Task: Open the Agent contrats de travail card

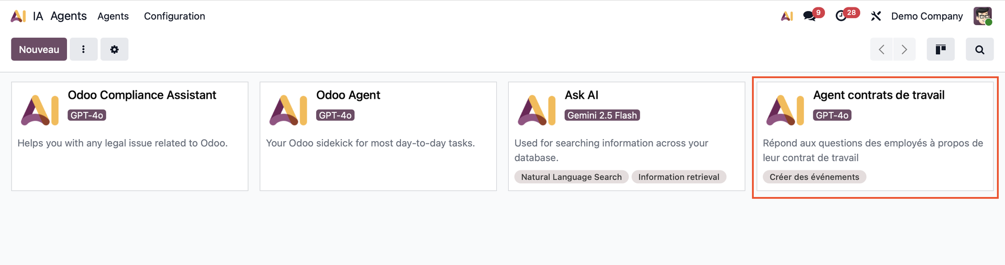Action: 878,95
